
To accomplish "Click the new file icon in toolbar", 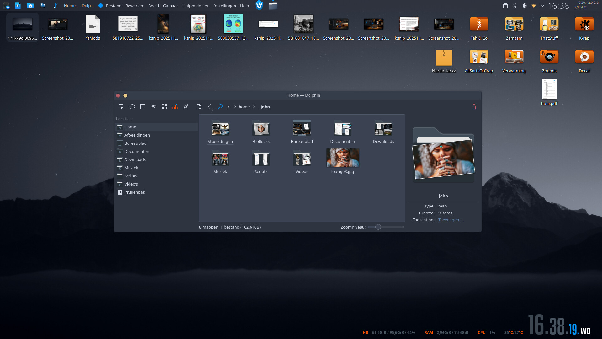I will point(198,107).
